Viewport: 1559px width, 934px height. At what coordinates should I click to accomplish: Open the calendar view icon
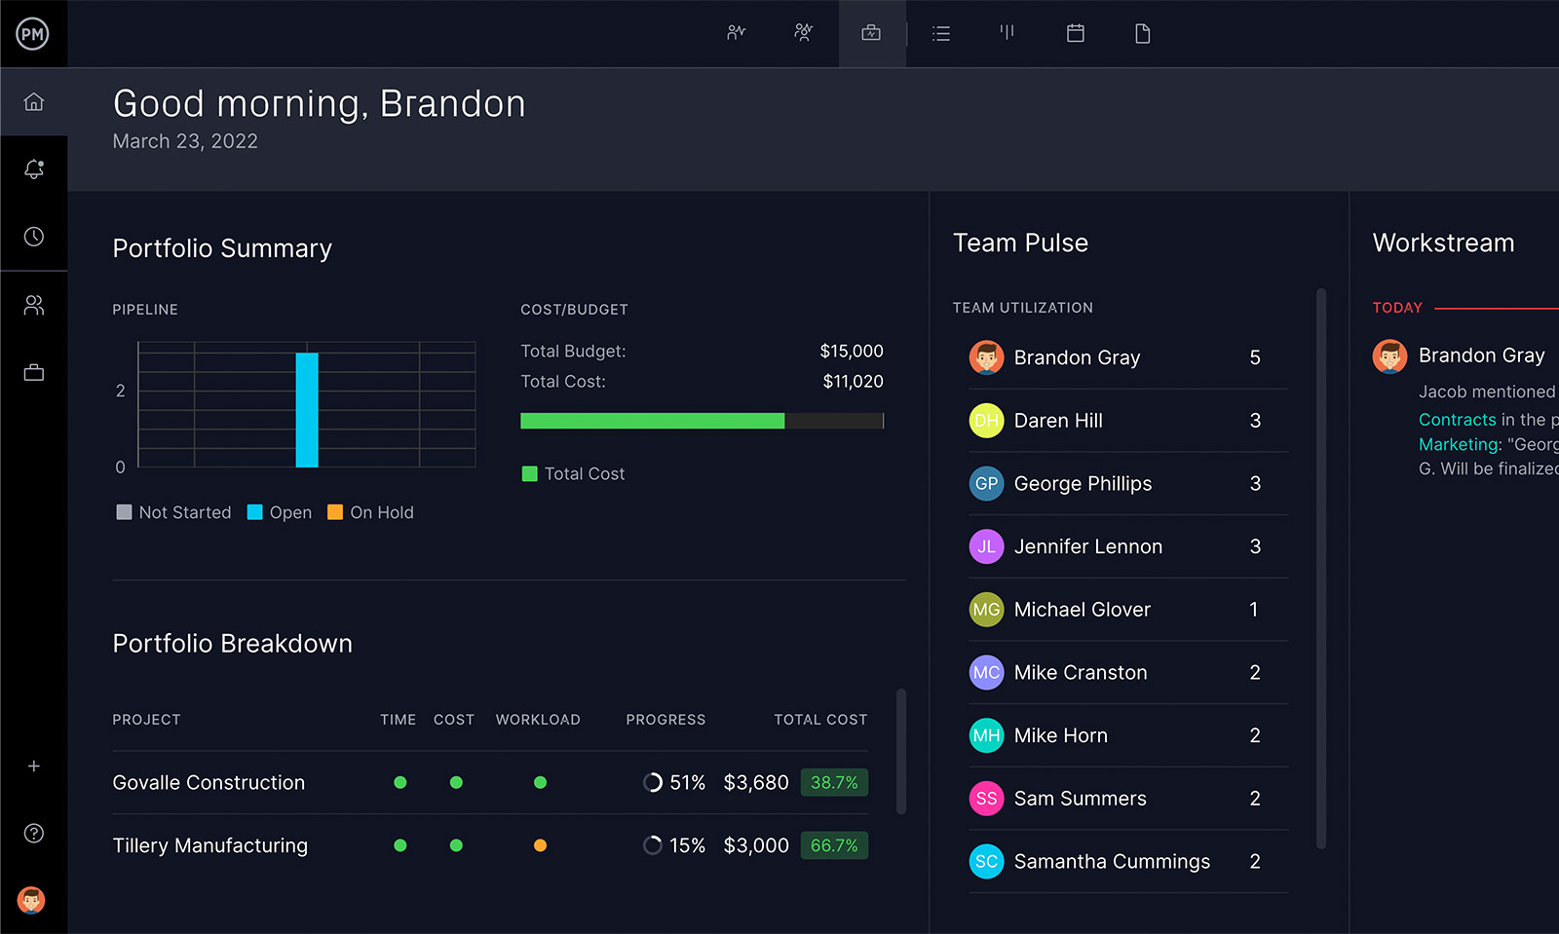click(1075, 33)
